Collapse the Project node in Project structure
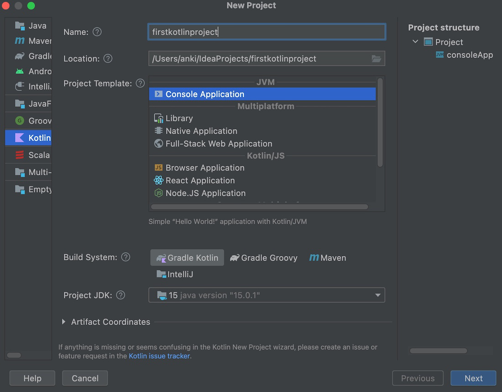Screen dimensions: 502x392 point(415,42)
